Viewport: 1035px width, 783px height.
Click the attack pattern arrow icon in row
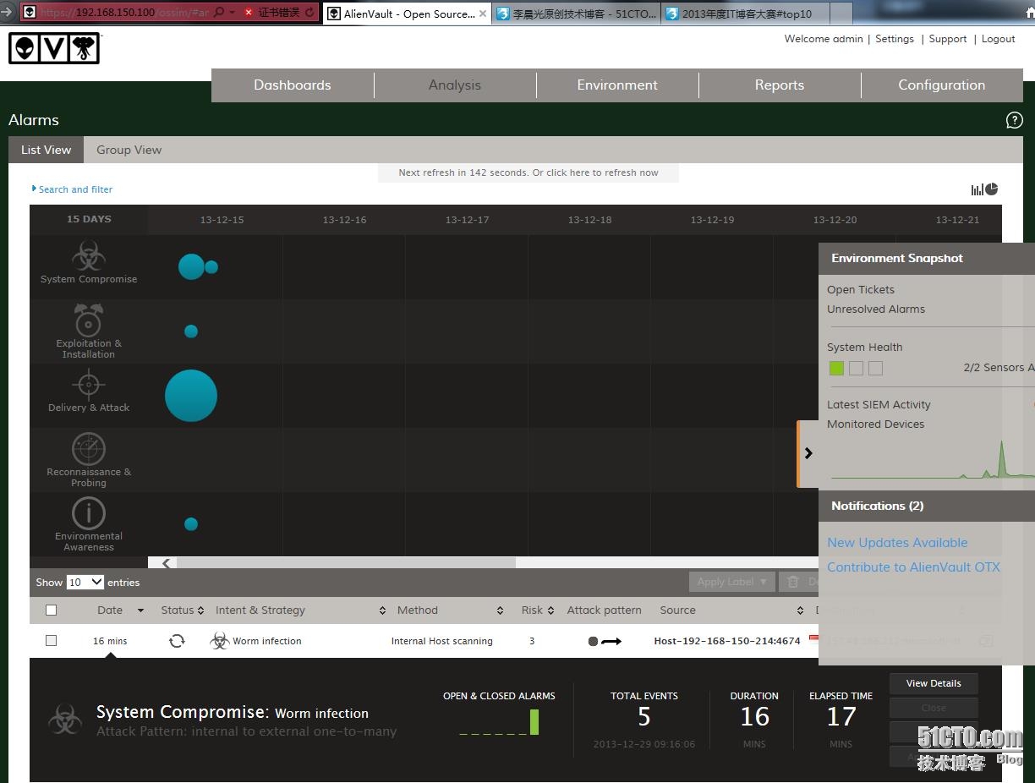tap(605, 641)
